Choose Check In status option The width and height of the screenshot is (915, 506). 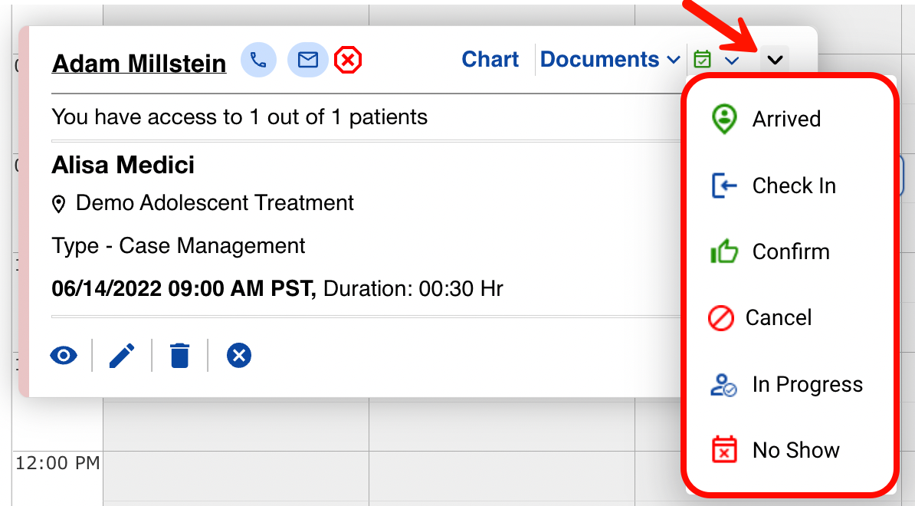(793, 186)
